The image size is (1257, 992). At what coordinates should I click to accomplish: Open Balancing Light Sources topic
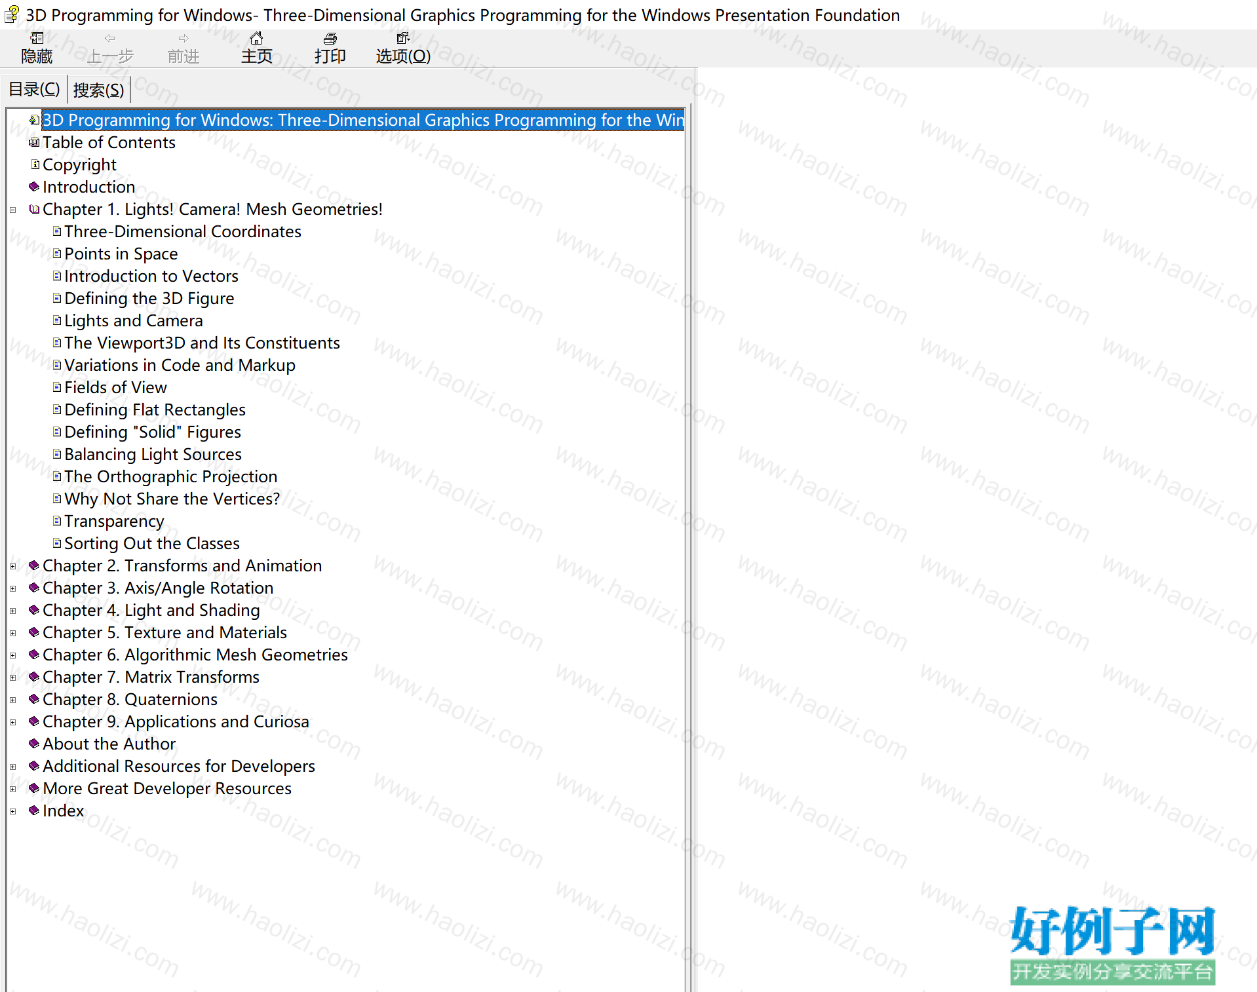pyautogui.click(x=153, y=454)
